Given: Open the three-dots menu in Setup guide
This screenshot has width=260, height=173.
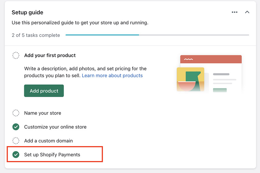Looking at the screenshot, I should (x=235, y=12).
